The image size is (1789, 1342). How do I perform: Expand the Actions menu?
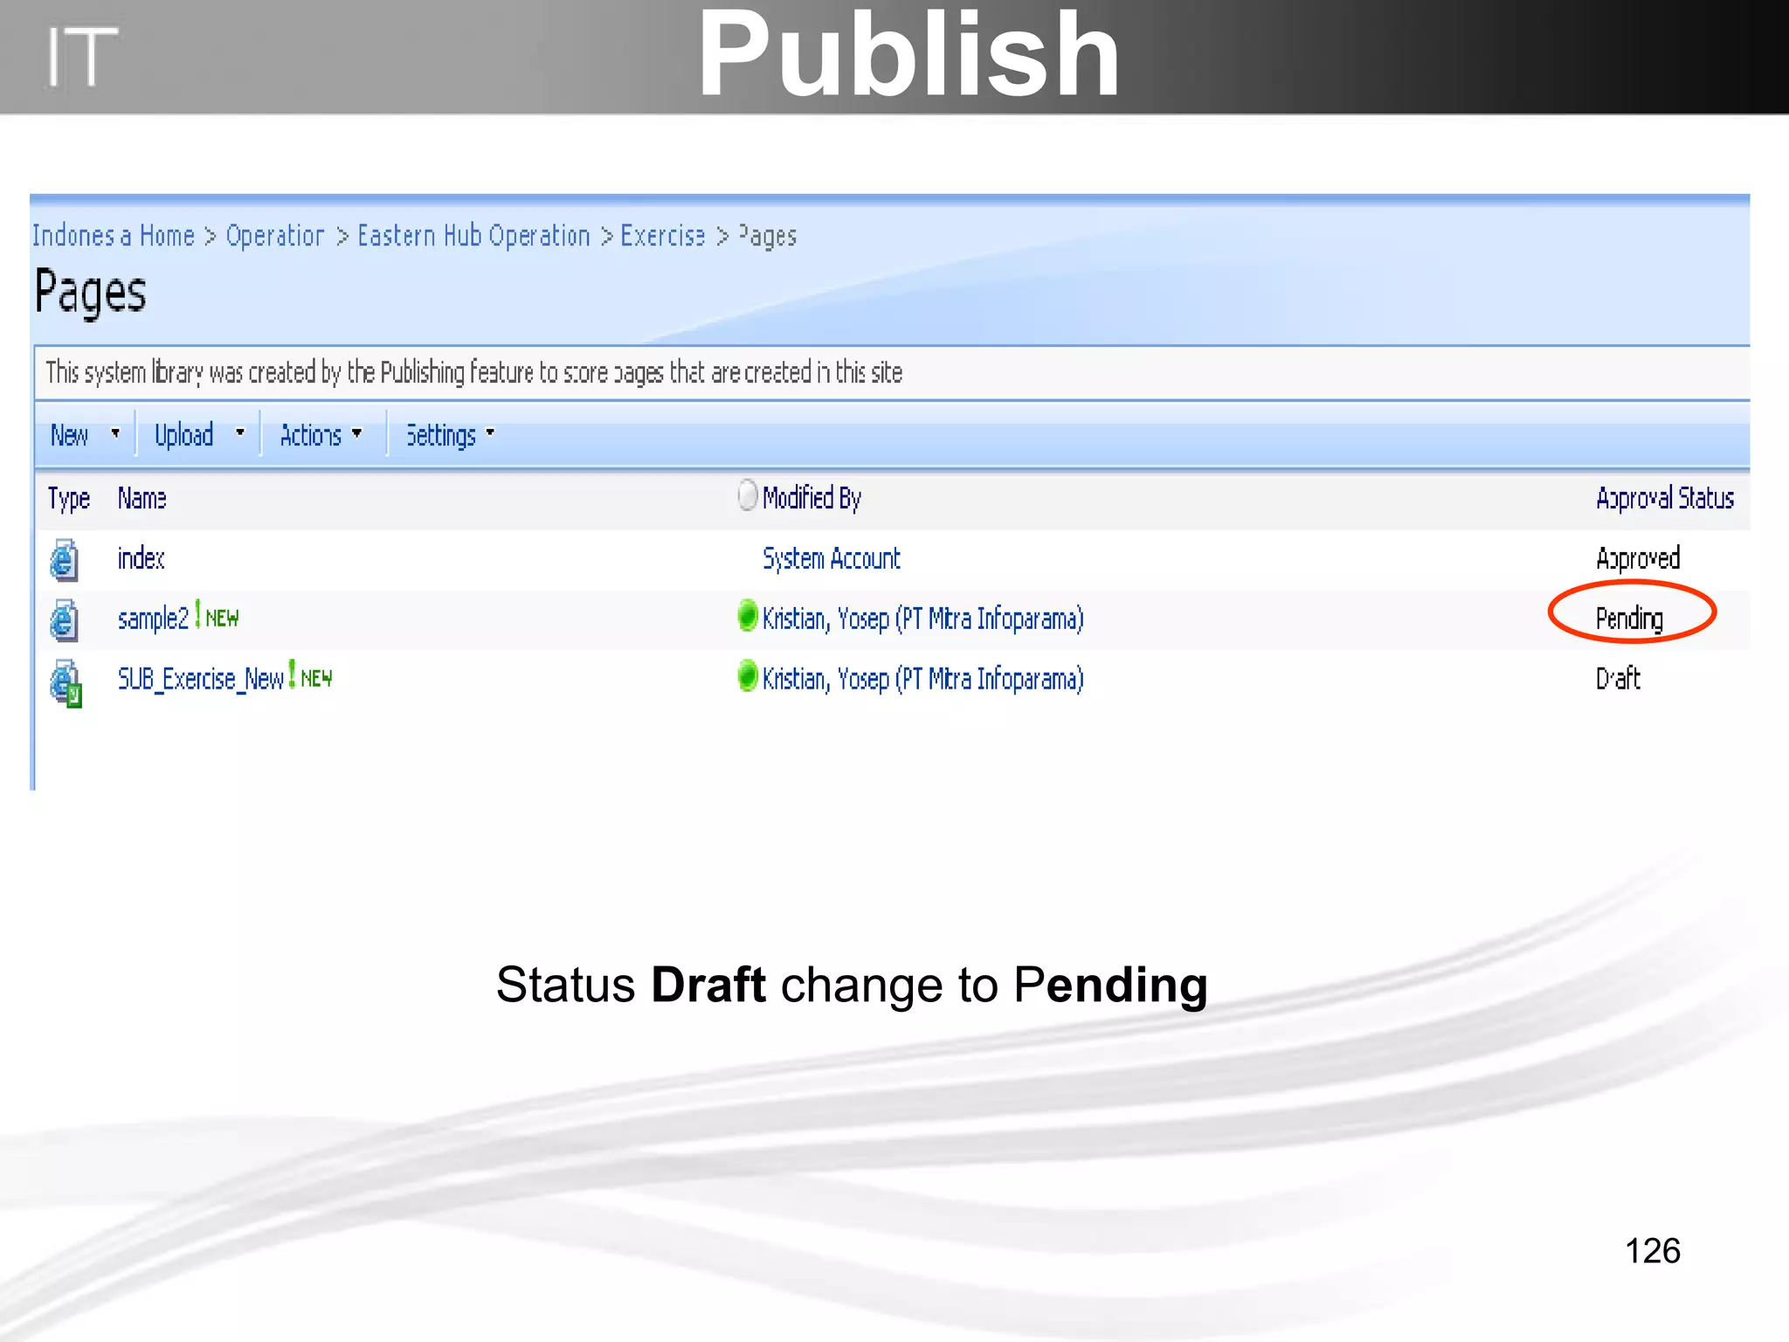tap(321, 434)
